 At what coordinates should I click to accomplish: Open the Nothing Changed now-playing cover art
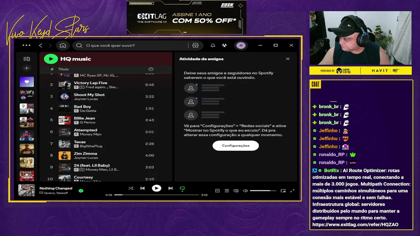coord(27,190)
